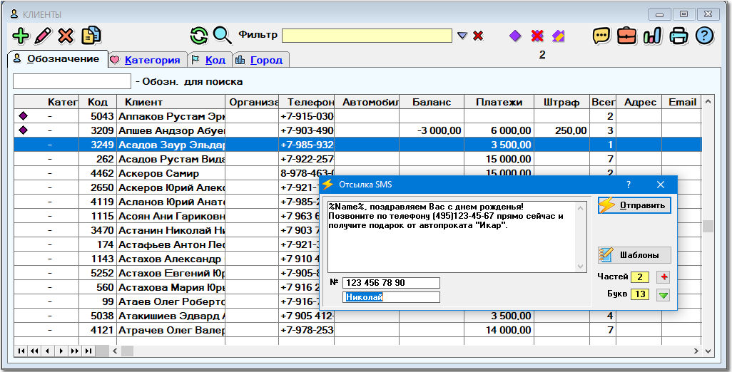Show statistics bar chart icon
The height and width of the screenshot is (372, 732).
click(x=652, y=36)
